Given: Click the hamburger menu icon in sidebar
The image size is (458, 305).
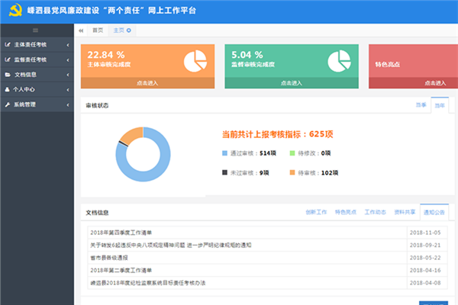Looking at the screenshot, I should (36, 30).
